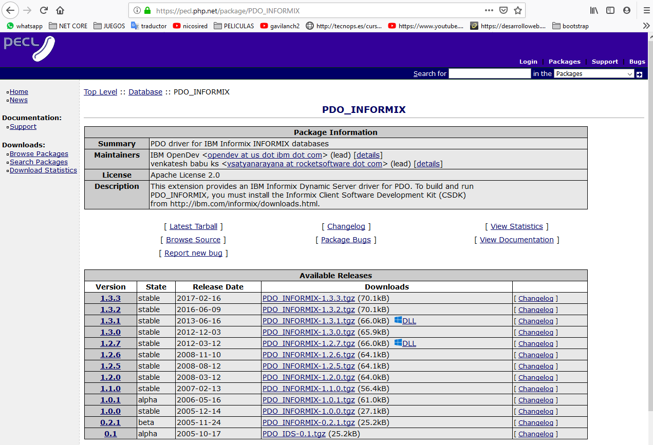Open the browser home page icon
The width and height of the screenshot is (653, 445).
(60, 10)
